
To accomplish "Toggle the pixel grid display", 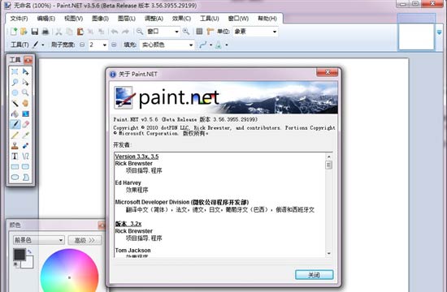I will click(200, 32).
